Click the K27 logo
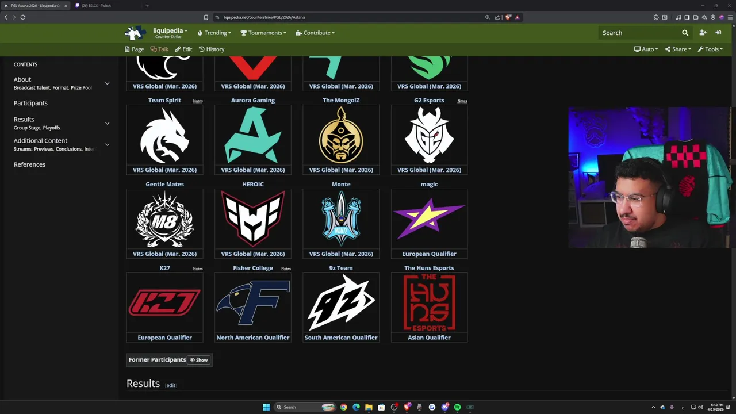The height and width of the screenshot is (414, 736). pyautogui.click(x=164, y=303)
